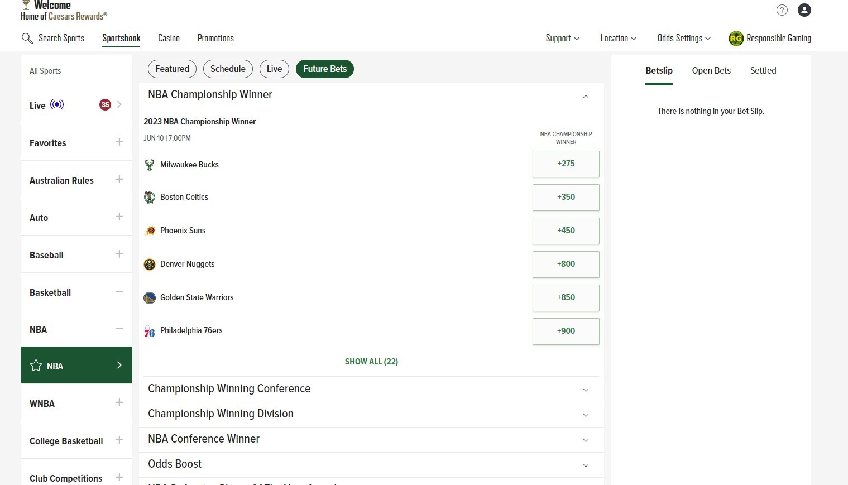The image size is (848, 485).
Task: Select the Live filter pill
Action: (x=274, y=69)
